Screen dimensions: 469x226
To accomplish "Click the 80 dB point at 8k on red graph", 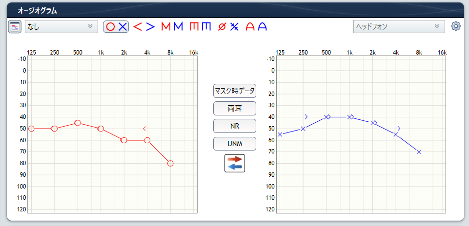I will (x=170, y=163).
